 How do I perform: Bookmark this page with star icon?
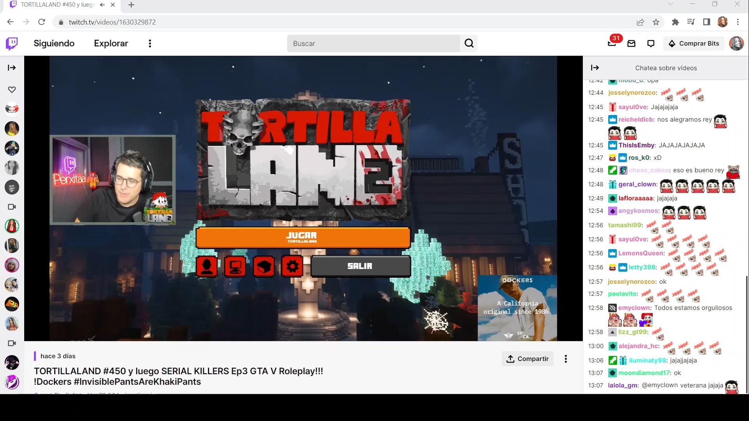point(656,22)
